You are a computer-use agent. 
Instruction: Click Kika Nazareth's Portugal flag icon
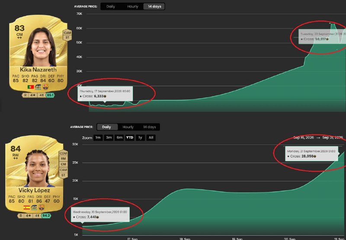click(x=31, y=87)
